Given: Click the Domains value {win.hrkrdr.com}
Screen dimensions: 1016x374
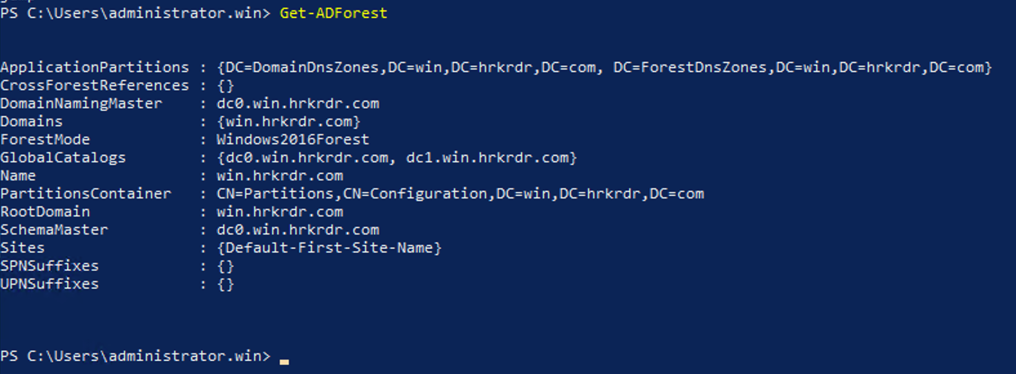Looking at the screenshot, I should tap(288, 121).
